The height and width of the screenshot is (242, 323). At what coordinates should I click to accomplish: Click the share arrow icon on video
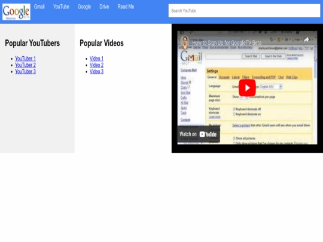306,39
